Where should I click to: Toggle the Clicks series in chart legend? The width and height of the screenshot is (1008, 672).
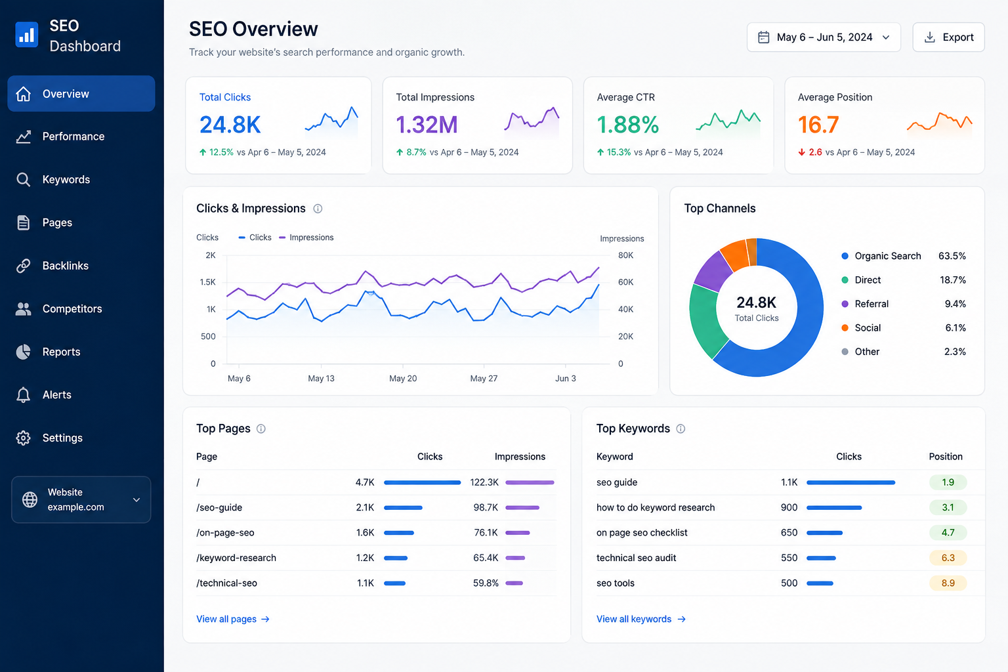tap(255, 238)
